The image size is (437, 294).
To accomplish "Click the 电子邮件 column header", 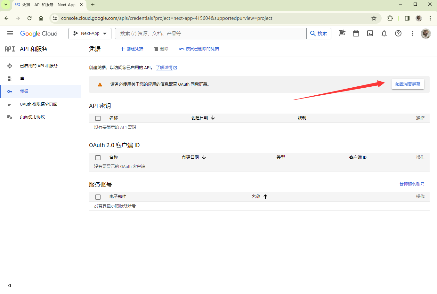I will click(117, 196).
